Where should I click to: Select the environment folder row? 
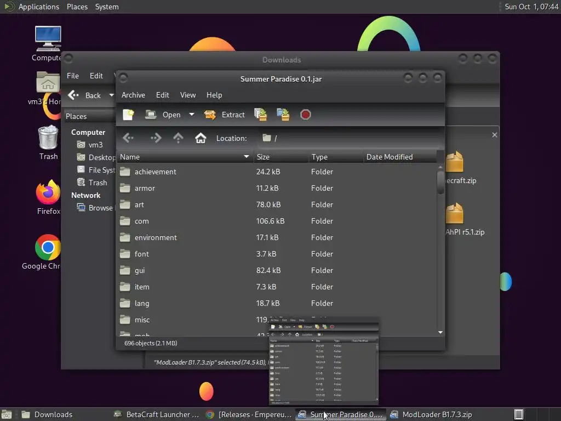click(277, 238)
